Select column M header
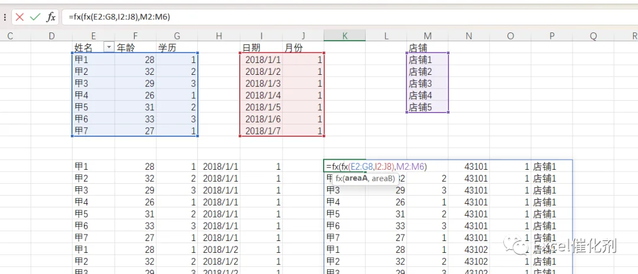 click(x=427, y=36)
